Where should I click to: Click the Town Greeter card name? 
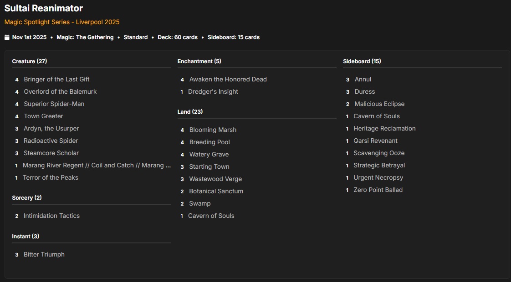coord(43,116)
